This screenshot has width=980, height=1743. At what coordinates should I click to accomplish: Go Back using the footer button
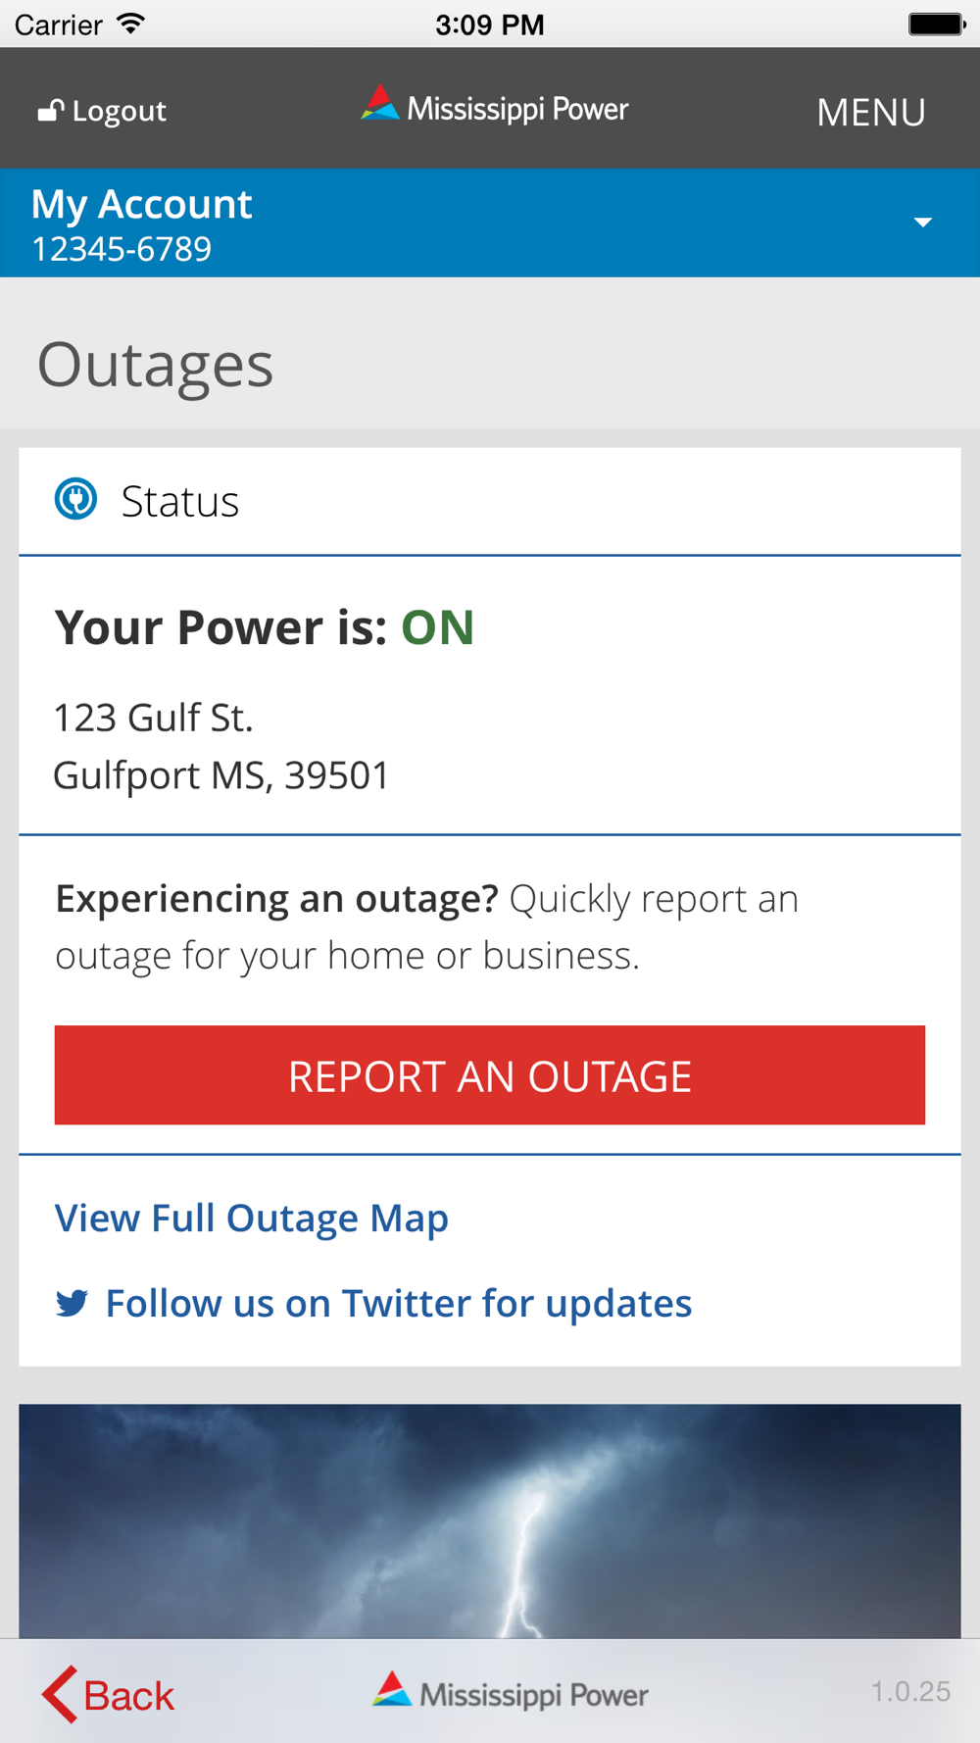click(x=108, y=1693)
